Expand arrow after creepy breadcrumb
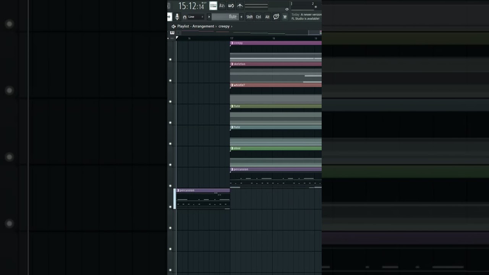This screenshot has width=489, height=275. point(232,26)
